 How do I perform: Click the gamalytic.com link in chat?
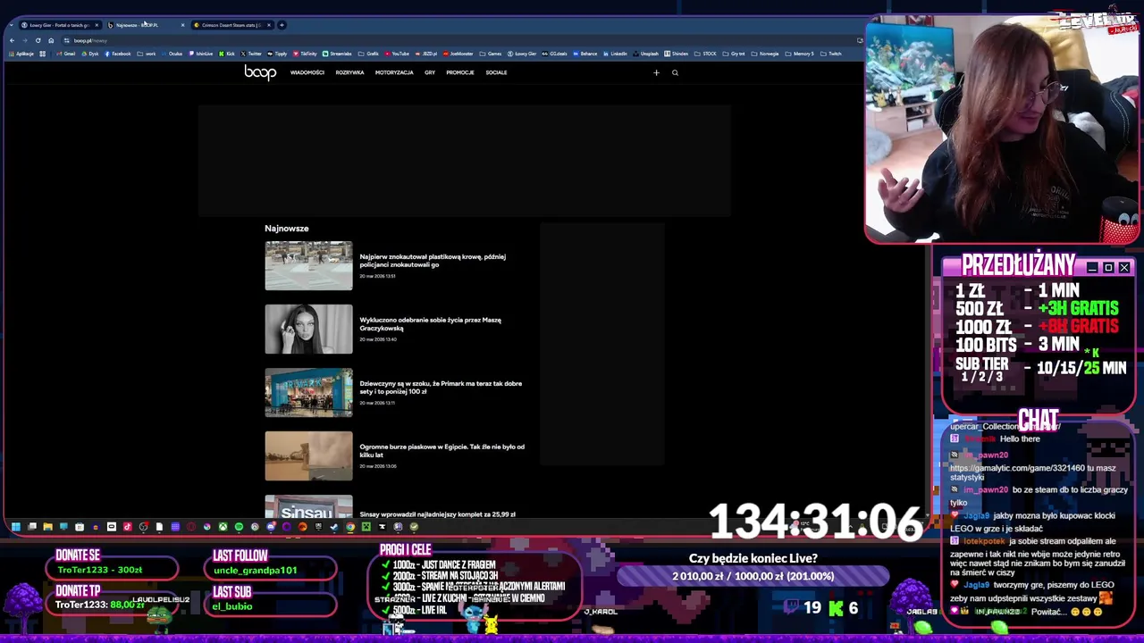coord(1017,468)
